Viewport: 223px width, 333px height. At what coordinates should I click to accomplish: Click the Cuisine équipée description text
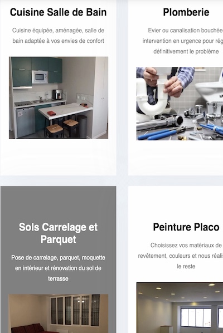coord(58,36)
